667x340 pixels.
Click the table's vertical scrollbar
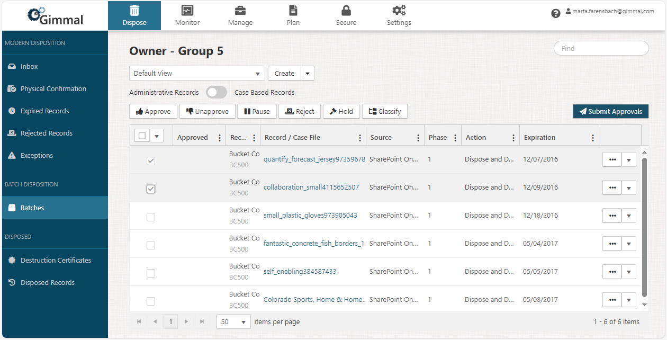click(644, 228)
